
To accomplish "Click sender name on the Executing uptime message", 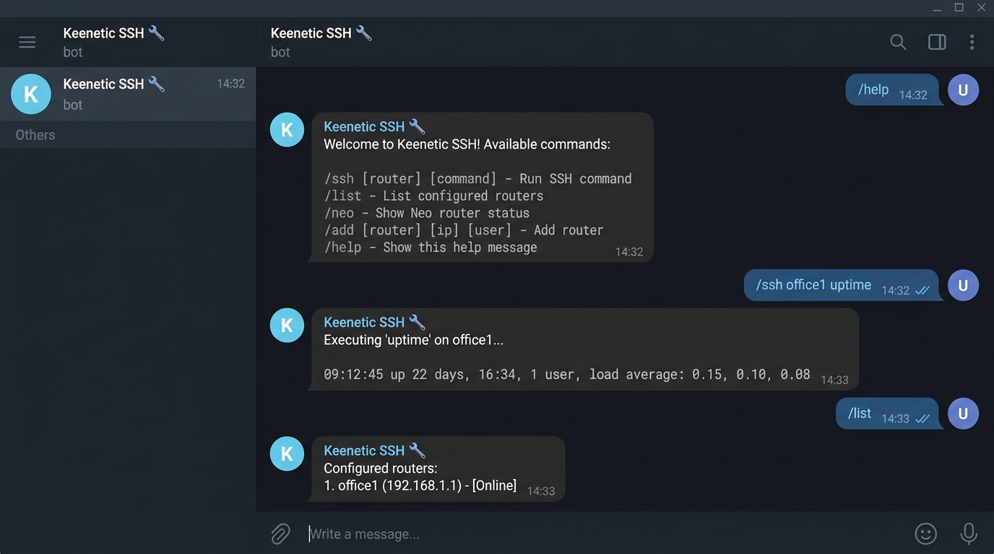I will tap(374, 322).
